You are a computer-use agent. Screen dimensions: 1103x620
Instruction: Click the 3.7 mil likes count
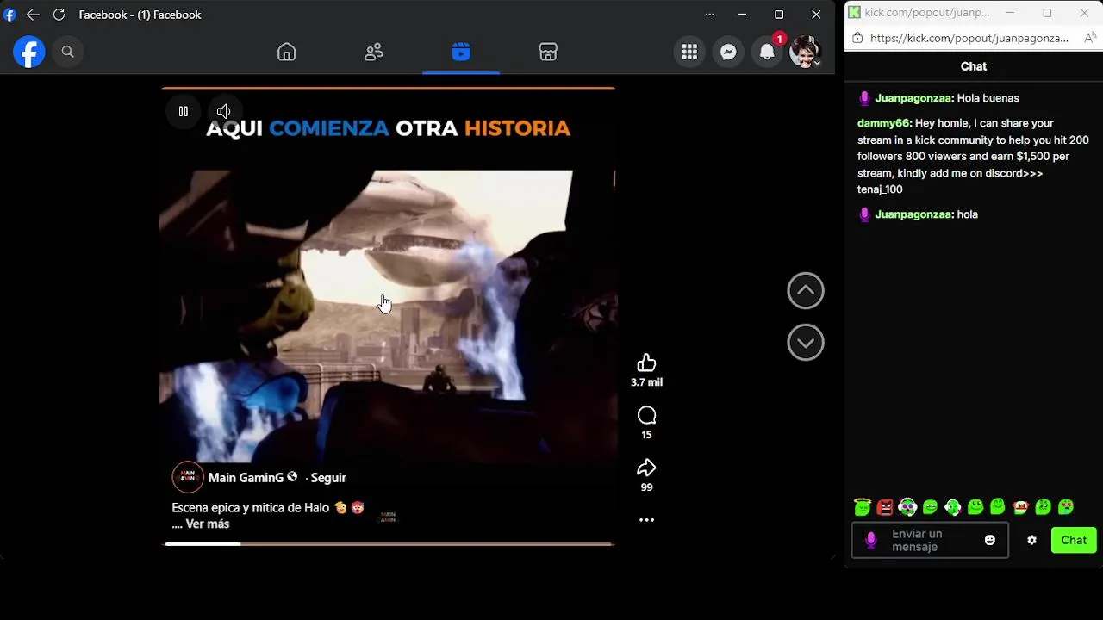pos(646,382)
